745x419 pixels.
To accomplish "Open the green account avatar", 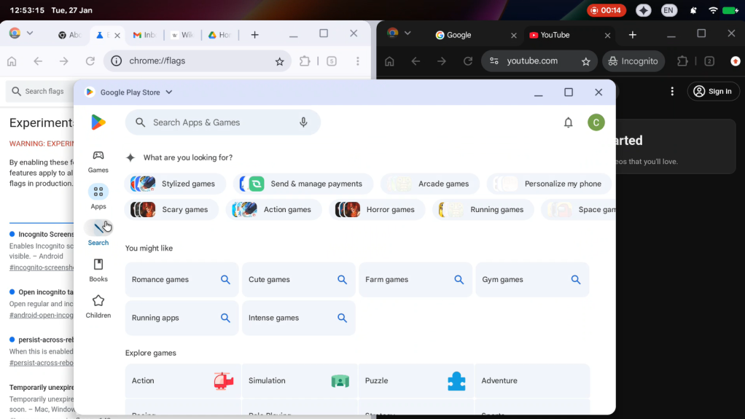I will 596,122.
